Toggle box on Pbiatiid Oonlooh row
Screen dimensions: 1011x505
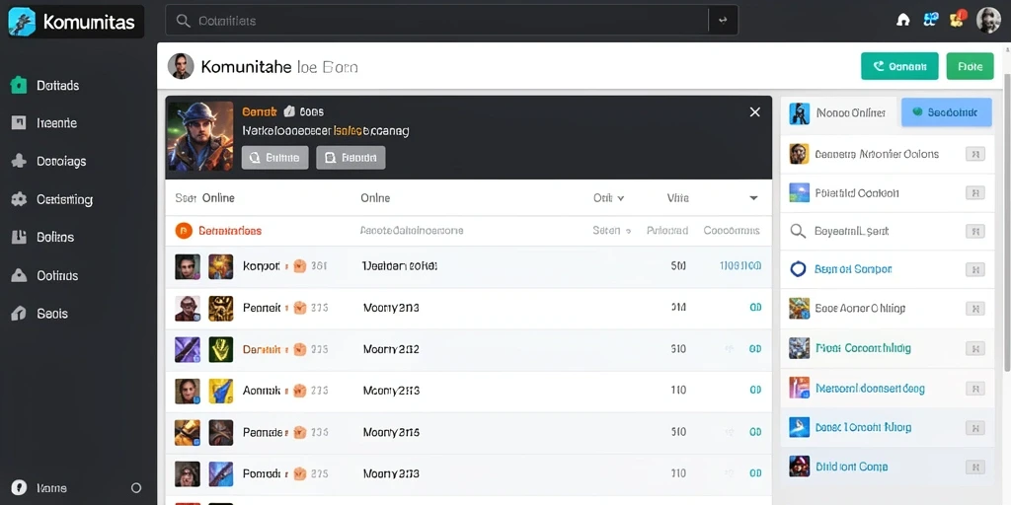[974, 192]
